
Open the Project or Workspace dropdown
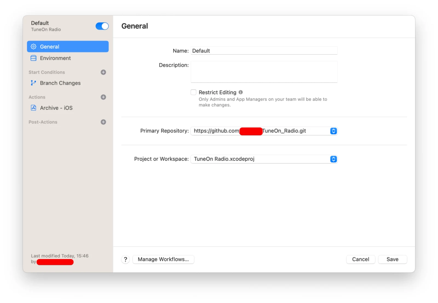(x=264, y=159)
